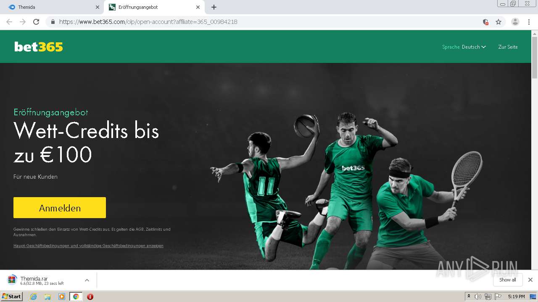Click the Eröffnungsangebot heading text

click(x=51, y=112)
